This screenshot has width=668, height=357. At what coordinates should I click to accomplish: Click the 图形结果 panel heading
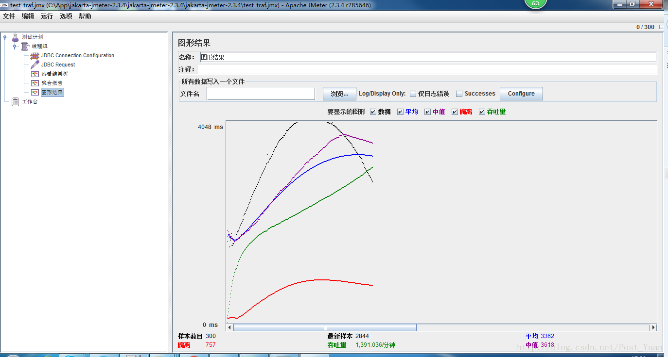[x=194, y=43]
